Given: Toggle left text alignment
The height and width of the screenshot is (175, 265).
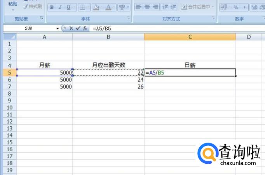Looking at the screenshot, I should click(x=138, y=7).
